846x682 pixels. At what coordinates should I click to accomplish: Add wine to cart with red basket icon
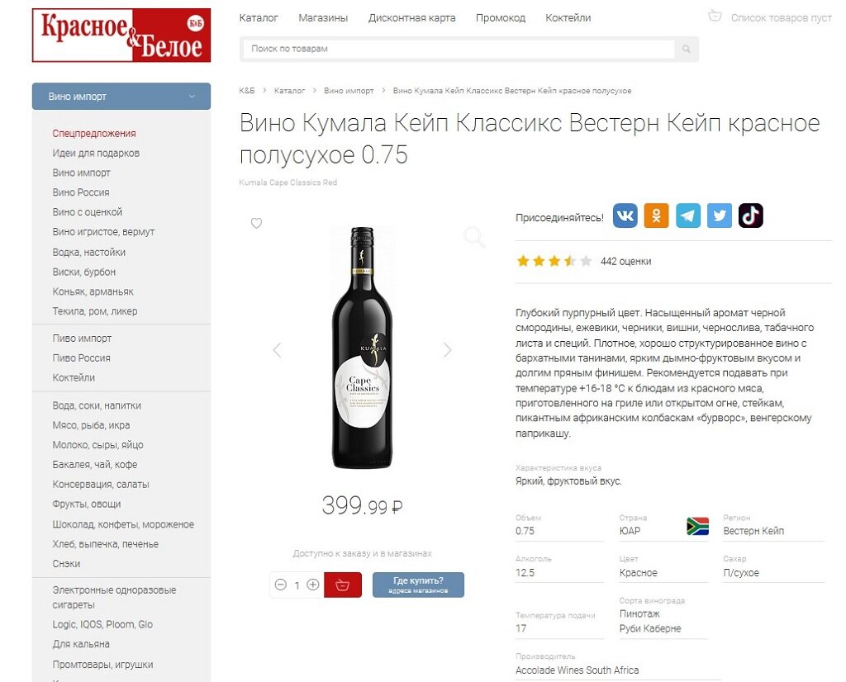pyautogui.click(x=343, y=585)
